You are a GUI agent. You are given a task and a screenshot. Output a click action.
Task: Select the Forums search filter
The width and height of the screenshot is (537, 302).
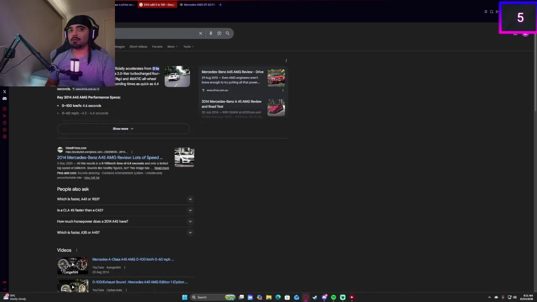[157, 47]
